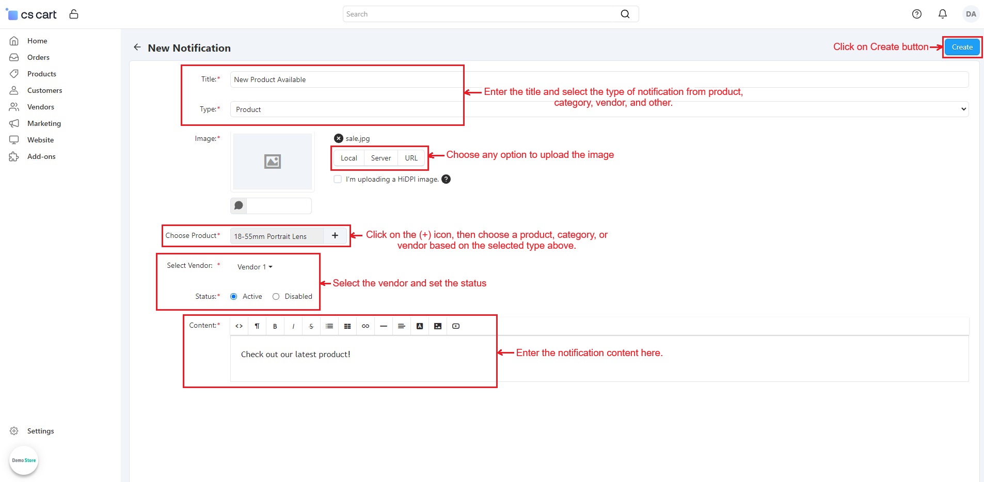Open the notifications bell icon
The height and width of the screenshot is (482, 984).
point(942,14)
